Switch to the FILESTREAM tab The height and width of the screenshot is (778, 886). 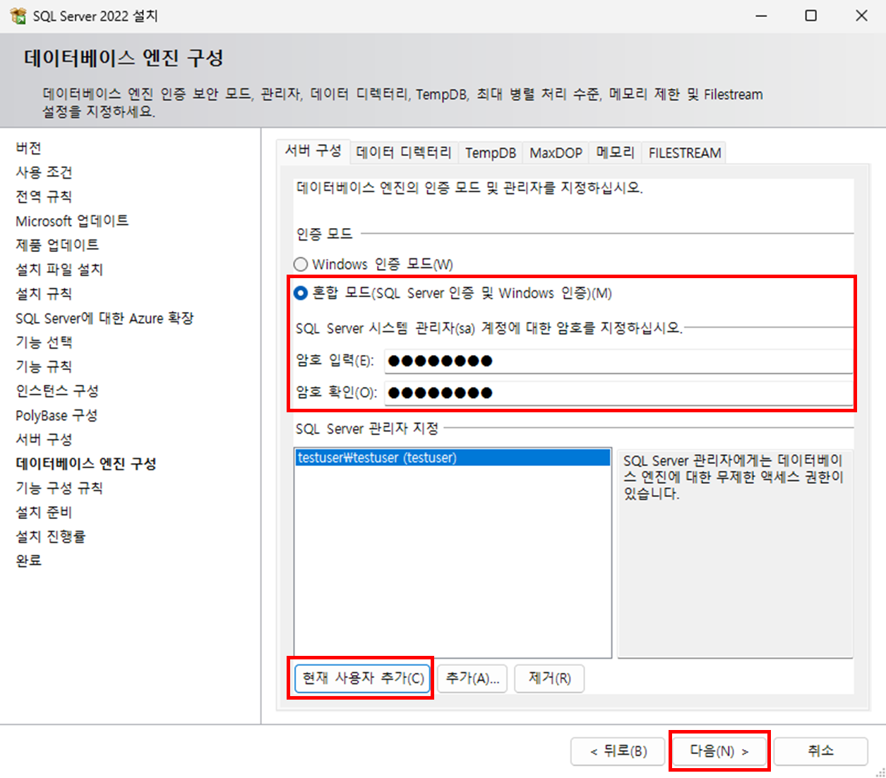tap(684, 152)
